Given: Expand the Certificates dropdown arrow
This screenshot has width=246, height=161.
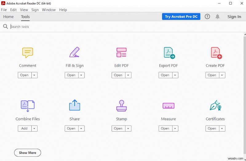Looking at the screenshot, I should tap(222, 129).
